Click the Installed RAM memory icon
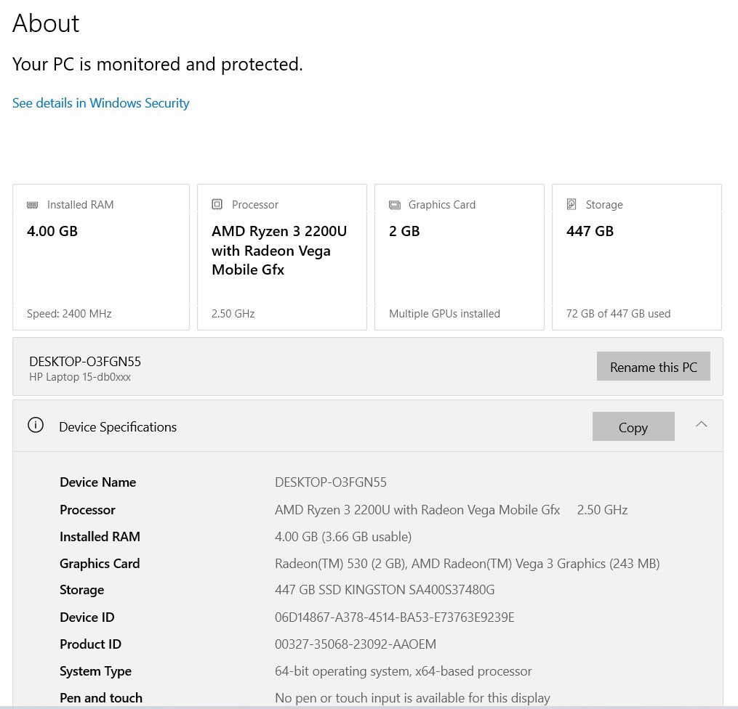 [32, 205]
